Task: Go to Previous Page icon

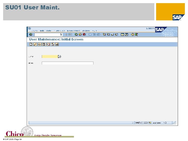Action: click(108, 34)
